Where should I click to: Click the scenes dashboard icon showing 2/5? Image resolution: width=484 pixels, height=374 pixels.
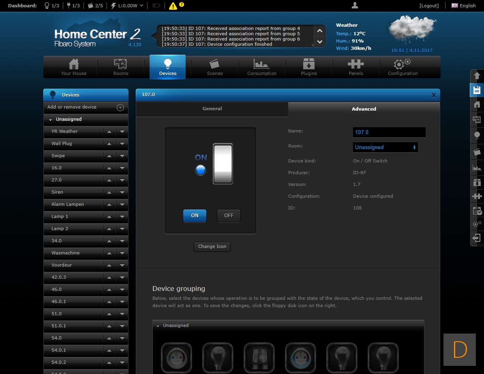(x=90, y=6)
